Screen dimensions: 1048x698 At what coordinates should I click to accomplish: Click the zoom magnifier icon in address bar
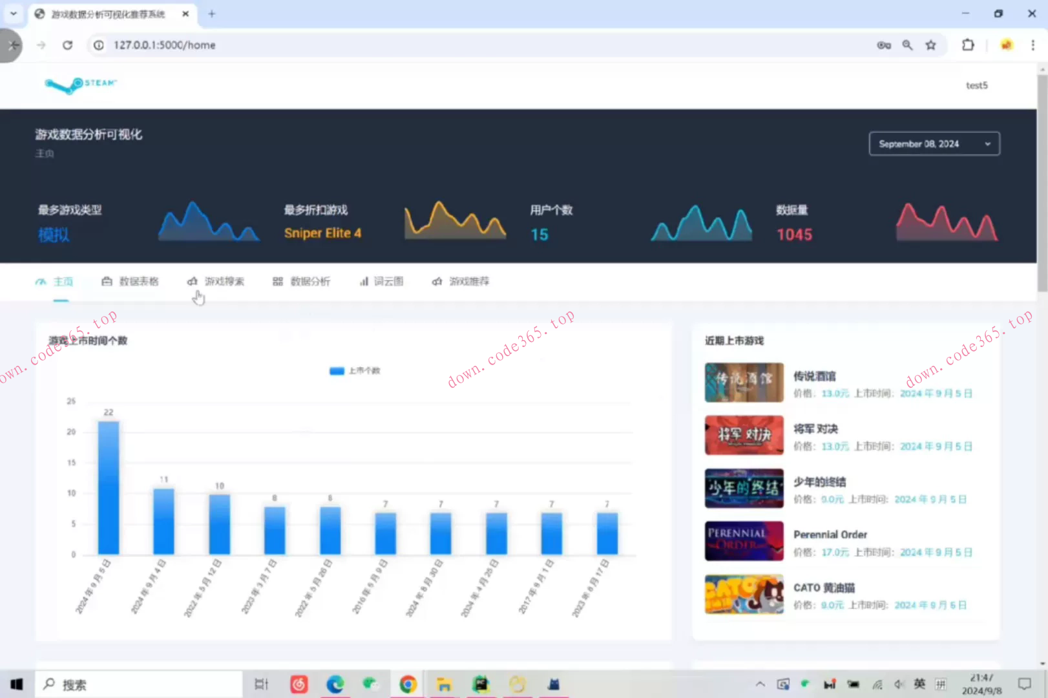click(x=908, y=45)
